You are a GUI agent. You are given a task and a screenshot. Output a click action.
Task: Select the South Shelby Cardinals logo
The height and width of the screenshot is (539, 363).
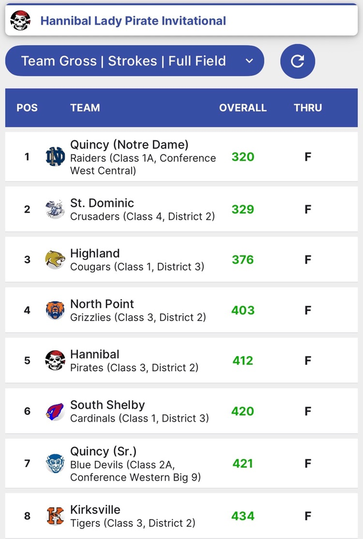pos(55,411)
